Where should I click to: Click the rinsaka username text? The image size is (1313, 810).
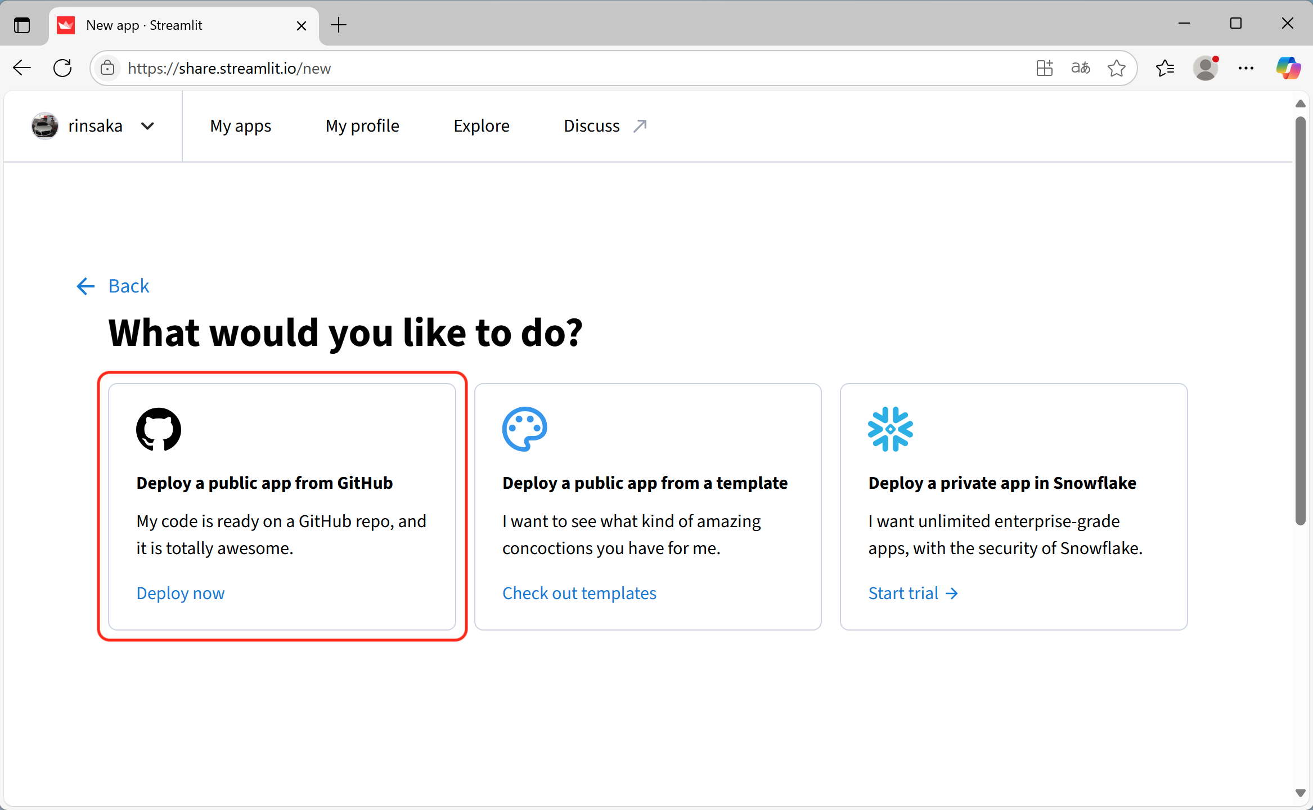pos(96,126)
